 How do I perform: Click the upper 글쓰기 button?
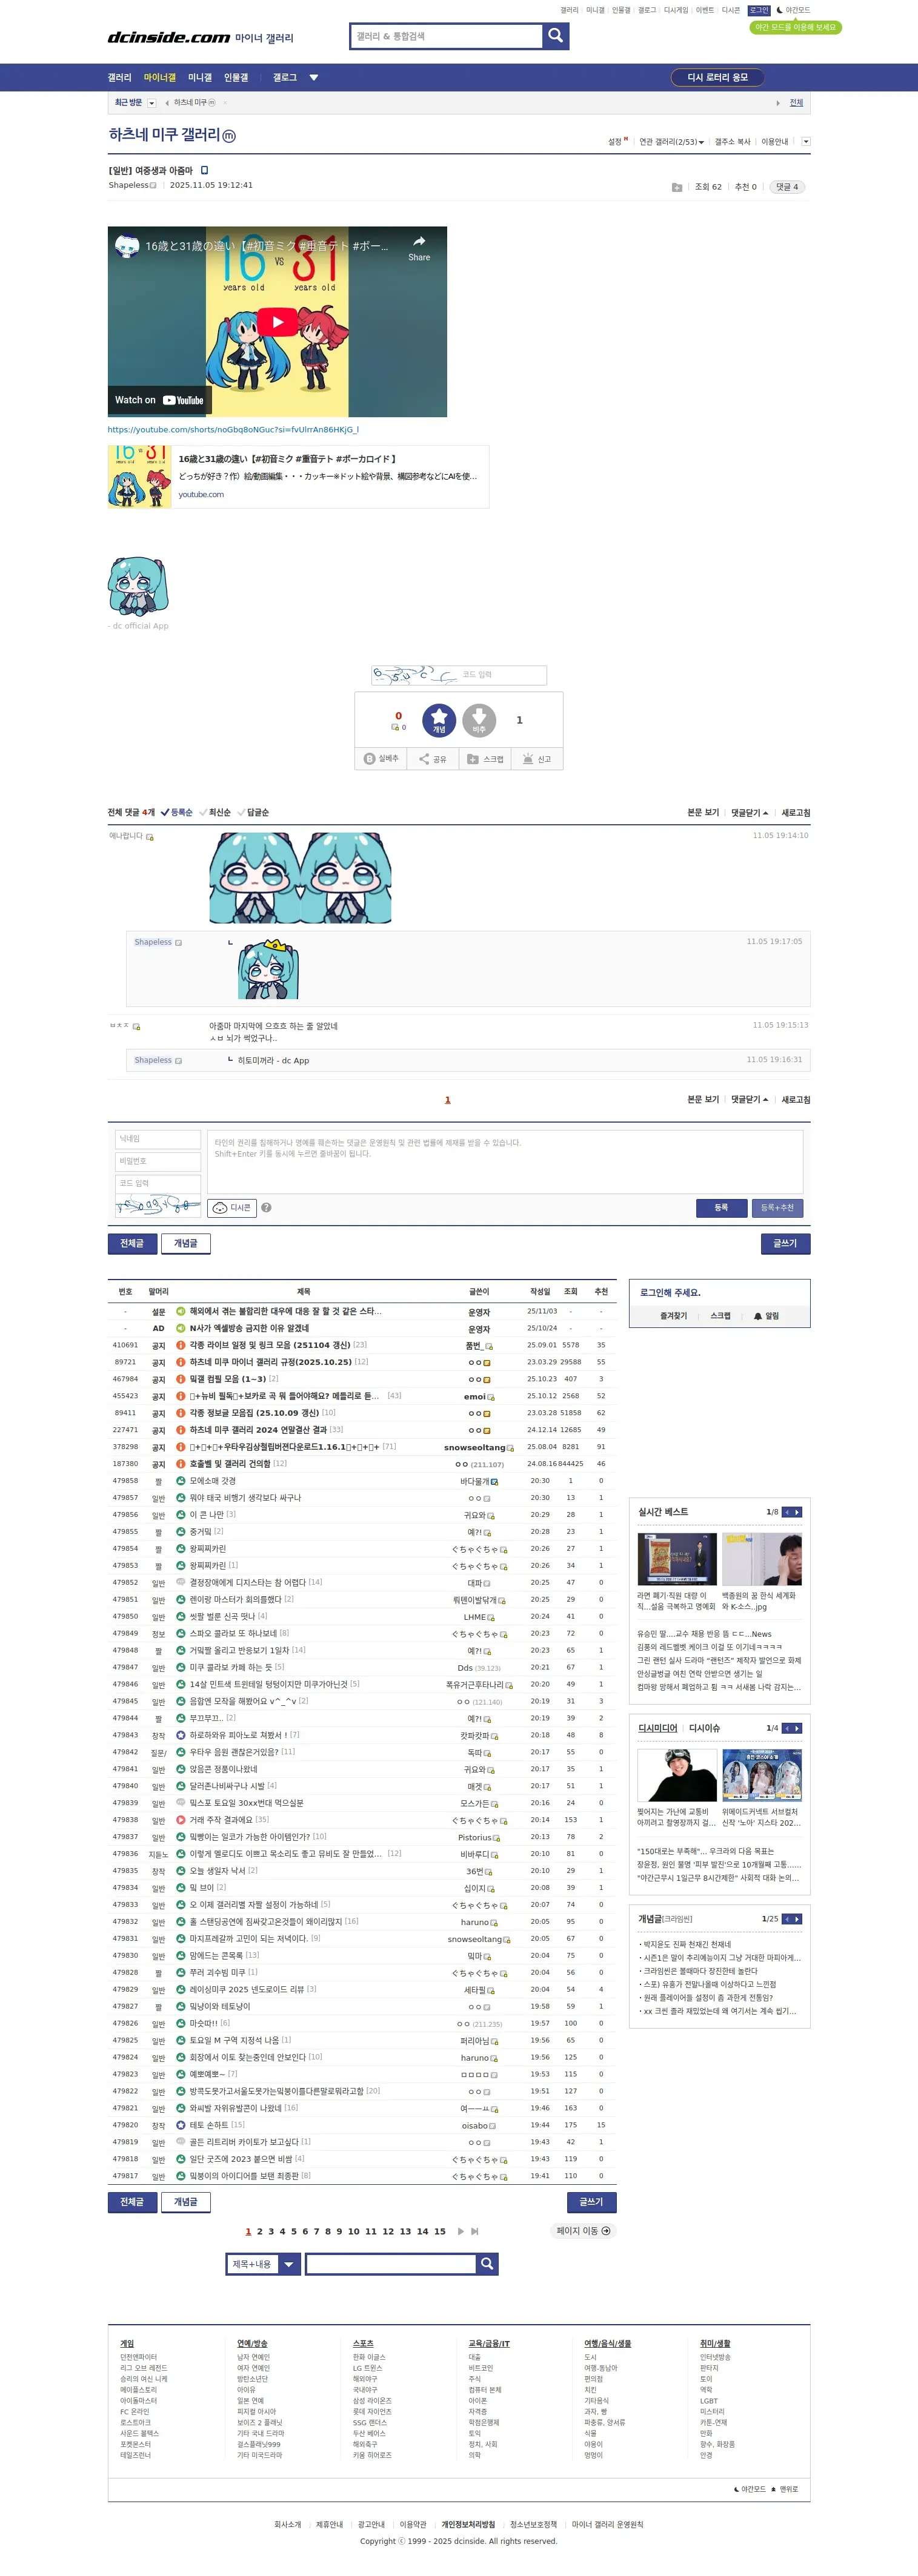click(x=785, y=1243)
